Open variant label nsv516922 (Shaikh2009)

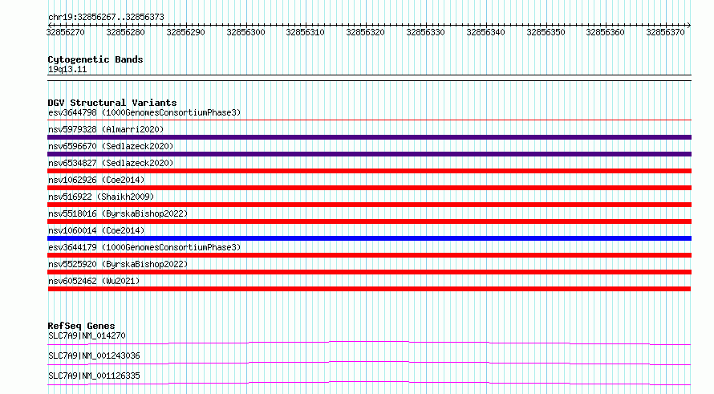coord(101,197)
